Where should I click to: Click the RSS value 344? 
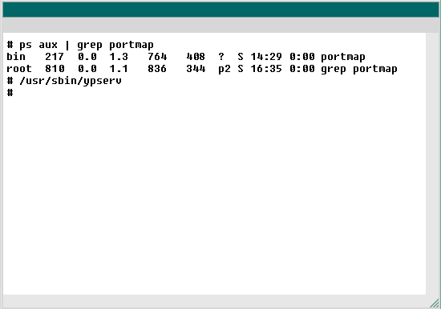coord(196,69)
